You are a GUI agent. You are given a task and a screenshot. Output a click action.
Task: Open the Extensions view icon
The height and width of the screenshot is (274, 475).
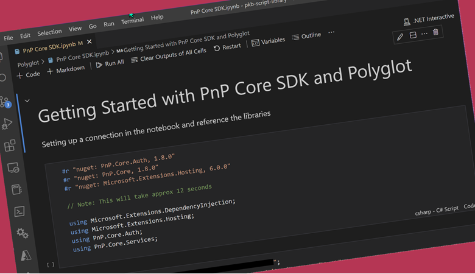(x=9, y=146)
